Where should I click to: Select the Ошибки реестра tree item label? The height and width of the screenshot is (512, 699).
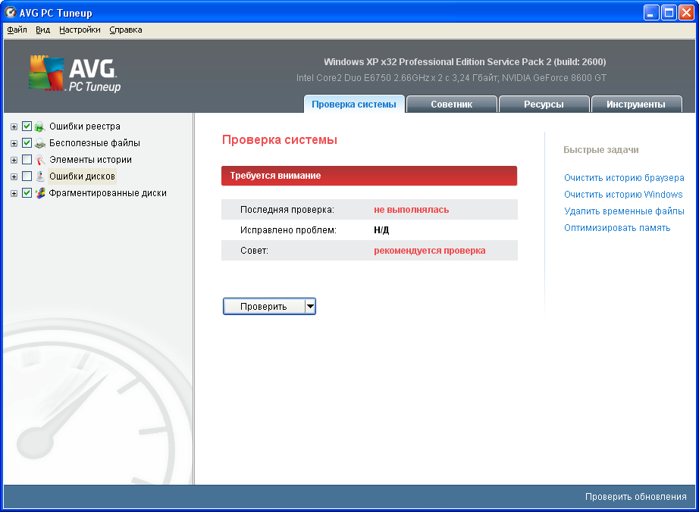(85, 126)
